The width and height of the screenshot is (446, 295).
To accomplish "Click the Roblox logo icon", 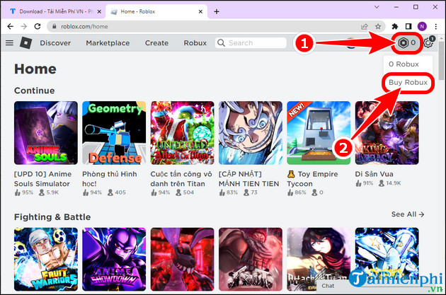I will point(26,43).
